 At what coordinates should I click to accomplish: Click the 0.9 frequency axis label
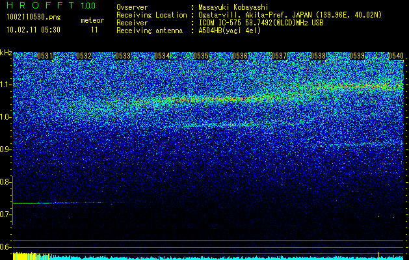(x=5, y=149)
